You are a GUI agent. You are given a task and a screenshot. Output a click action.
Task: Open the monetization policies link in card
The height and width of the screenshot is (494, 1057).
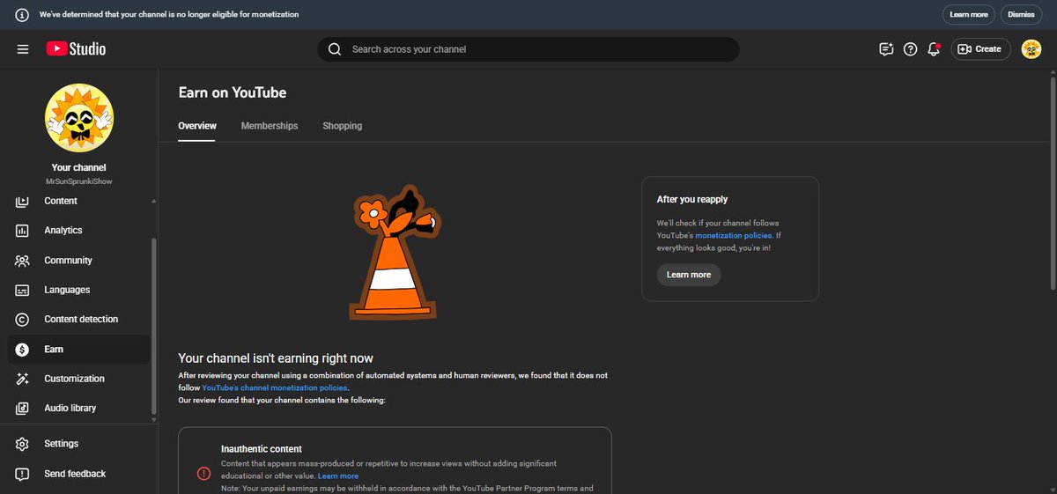point(733,236)
